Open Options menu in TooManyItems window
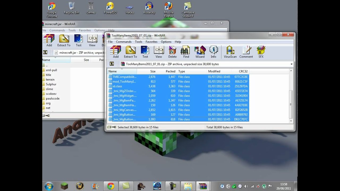Viewport: 340px width, 191px height. pyautogui.click(x=166, y=42)
